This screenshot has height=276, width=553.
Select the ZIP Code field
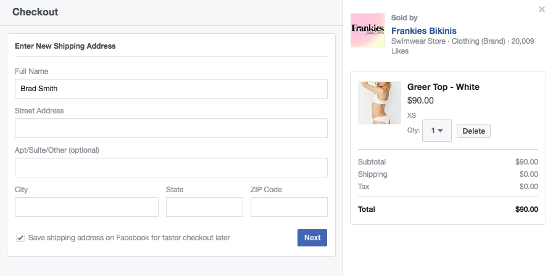(x=289, y=207)
